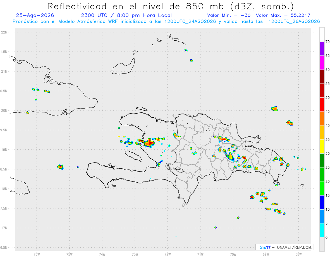Viewport: 335px width, 258px height.
Task: Click the date '25-Ago-2026'
Action: tap(35, 15)
